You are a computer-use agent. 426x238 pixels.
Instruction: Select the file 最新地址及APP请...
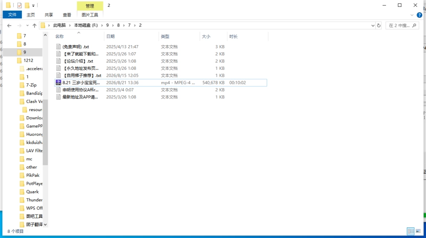(x=80, y=97)
